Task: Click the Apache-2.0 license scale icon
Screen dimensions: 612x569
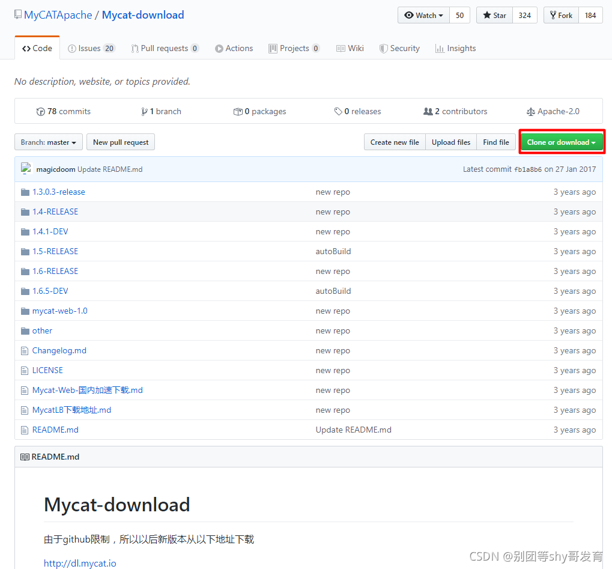Action: tap(530, 112)
